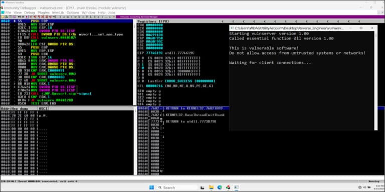385x192 pixels.
Task: Open the Jobs menu
Action: 111,12
